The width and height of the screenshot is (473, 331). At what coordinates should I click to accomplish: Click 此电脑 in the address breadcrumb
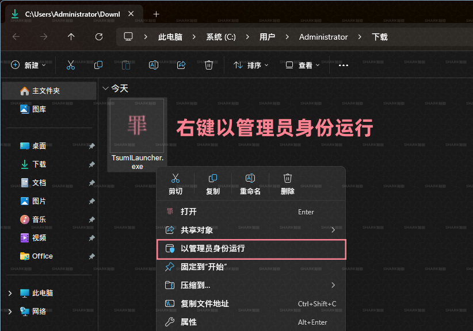coord(170,37)
